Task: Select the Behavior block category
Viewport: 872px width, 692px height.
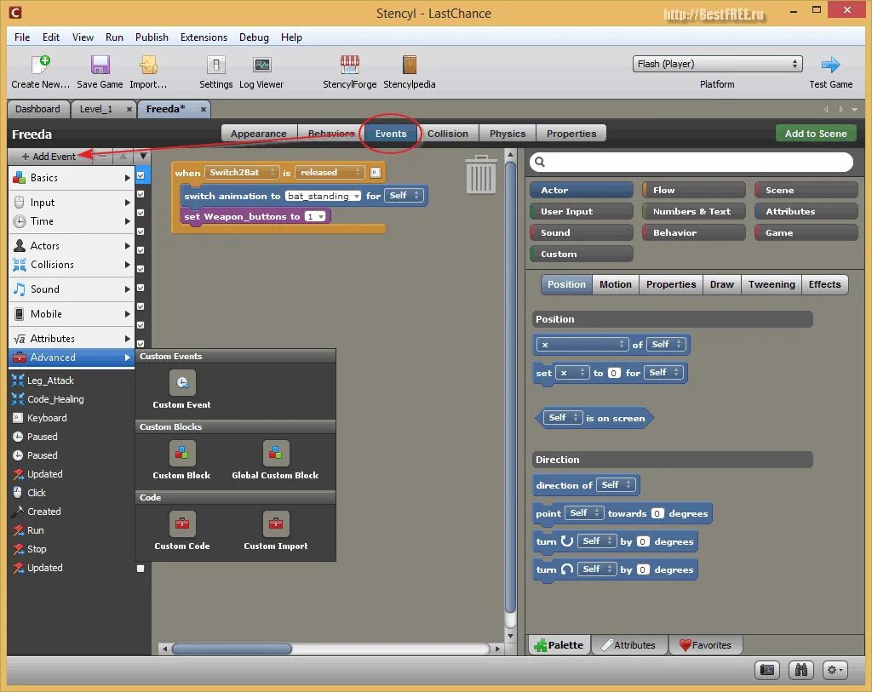Action: click(693, 232)
